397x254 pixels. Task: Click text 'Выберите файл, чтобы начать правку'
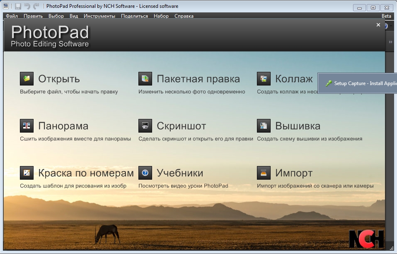click(x=69, y=92)
